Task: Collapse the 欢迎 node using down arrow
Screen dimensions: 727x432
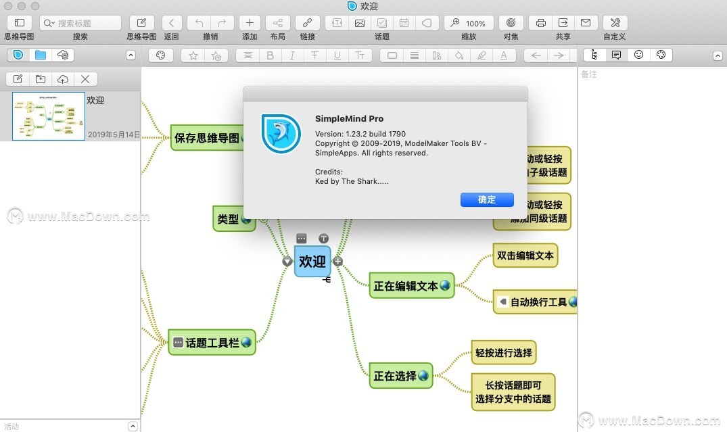Action: point(287,262)
